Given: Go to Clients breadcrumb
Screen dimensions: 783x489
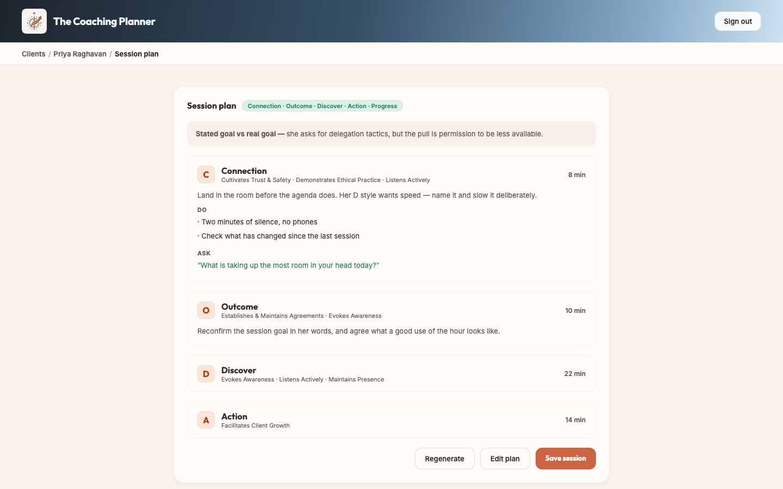Looking at the screenshot, I should 34,54.
